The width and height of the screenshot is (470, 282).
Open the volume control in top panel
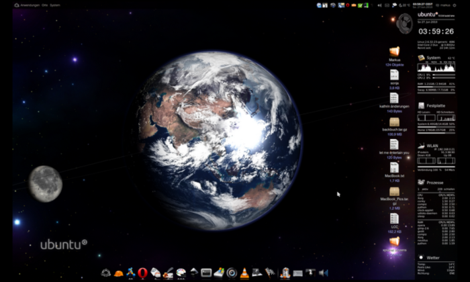point(379,5)
